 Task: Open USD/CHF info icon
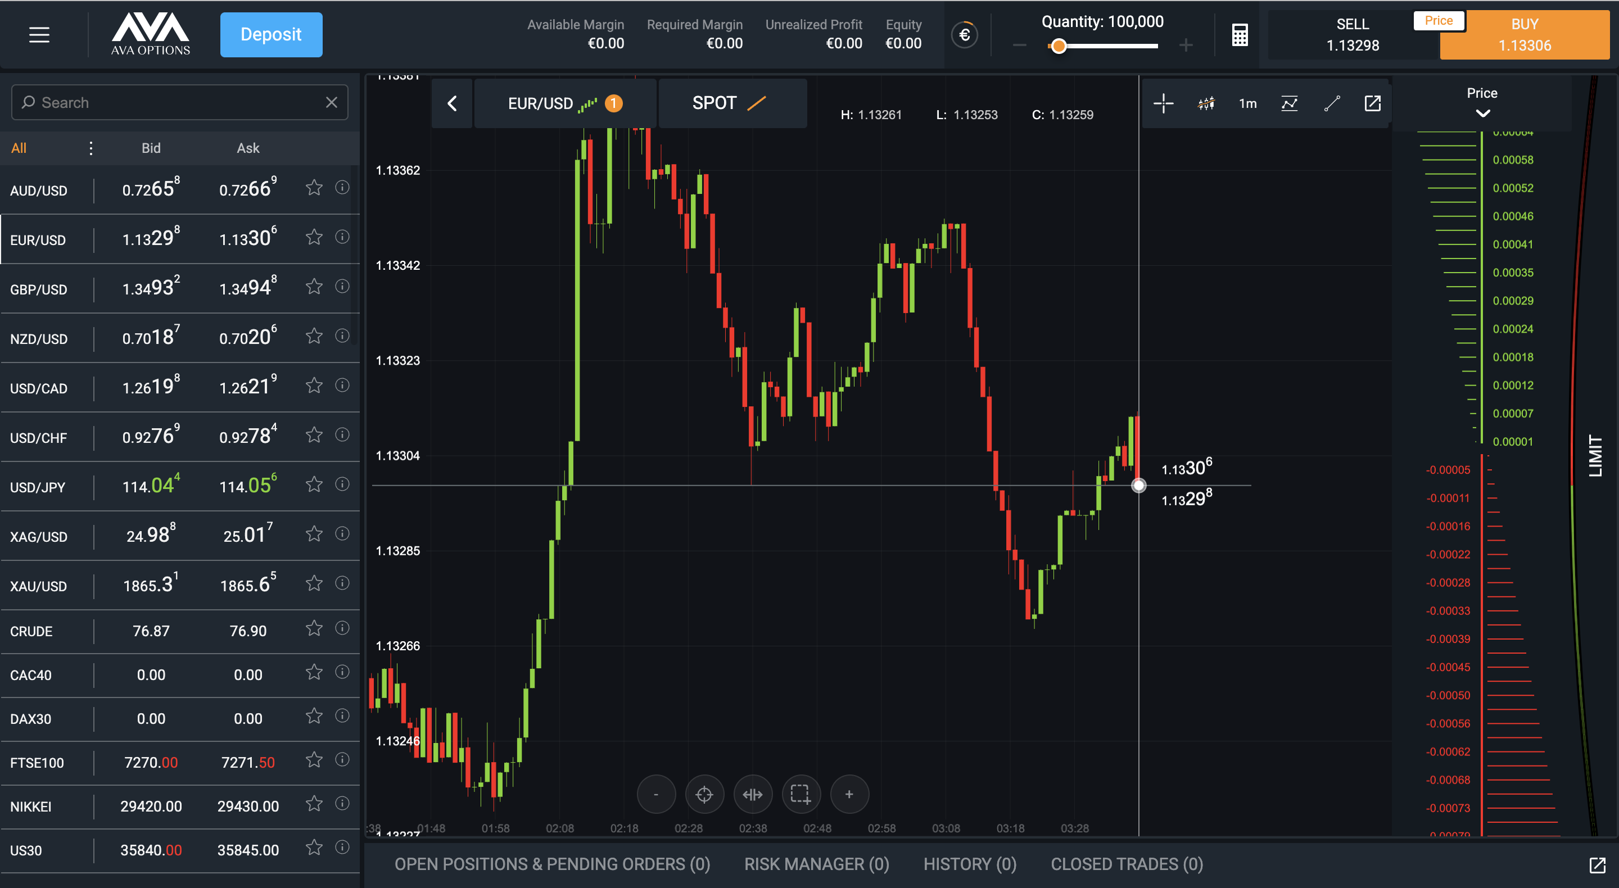342,434
